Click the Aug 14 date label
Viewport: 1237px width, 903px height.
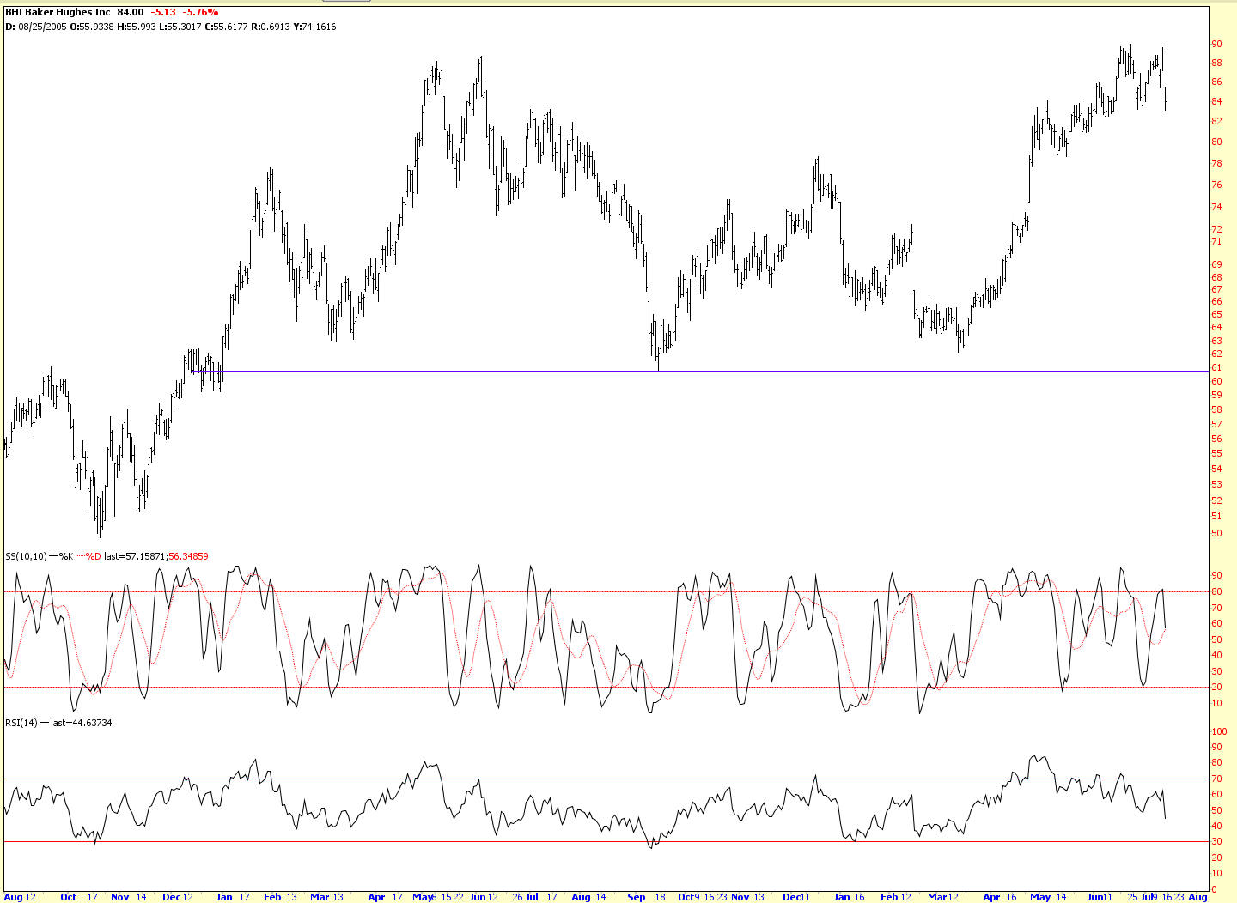click(x=588, y=897)
